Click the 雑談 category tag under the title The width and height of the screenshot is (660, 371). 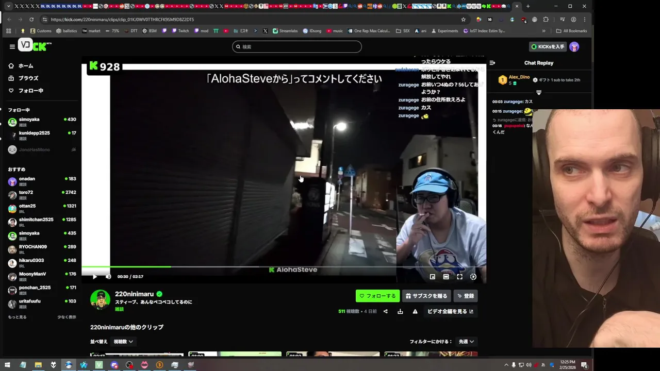(x=119, y=309)
